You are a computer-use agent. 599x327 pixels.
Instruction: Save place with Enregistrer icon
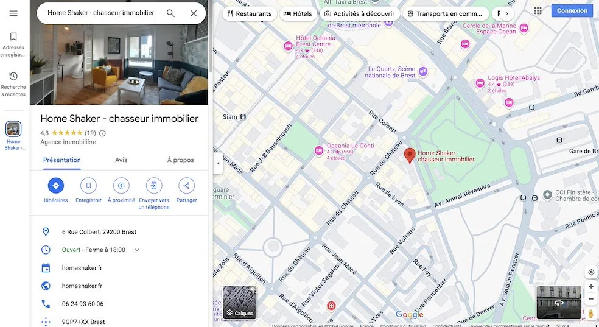click(x=88, y=186)
